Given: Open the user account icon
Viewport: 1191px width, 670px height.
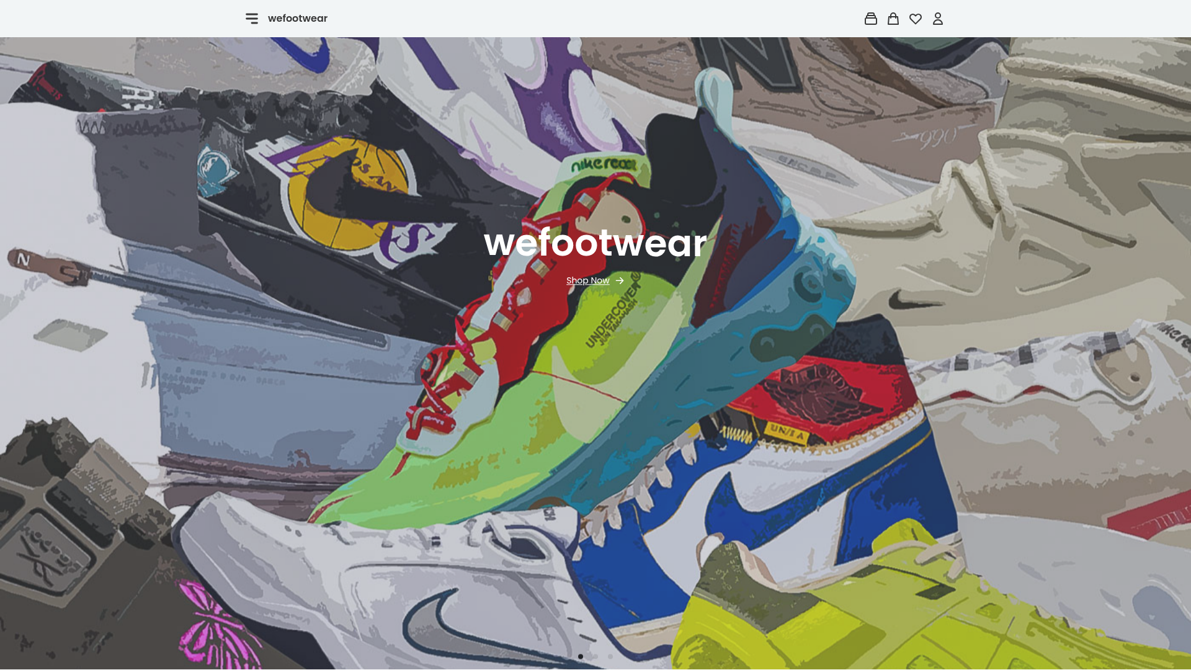Looking at the screenshot, I should click(x=938, y=19).
